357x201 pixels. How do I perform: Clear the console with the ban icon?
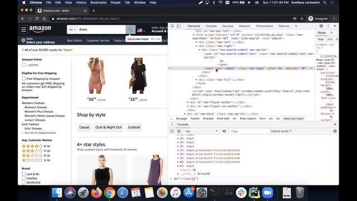179,131
